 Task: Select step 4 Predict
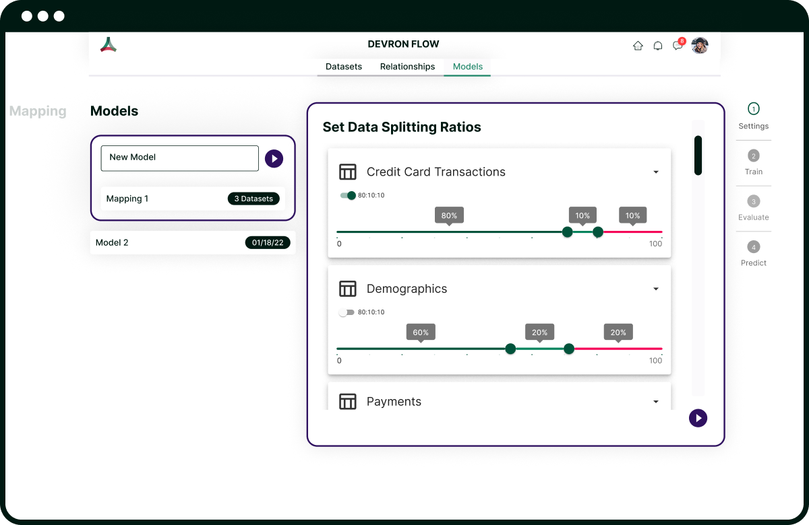coord(753,254)
